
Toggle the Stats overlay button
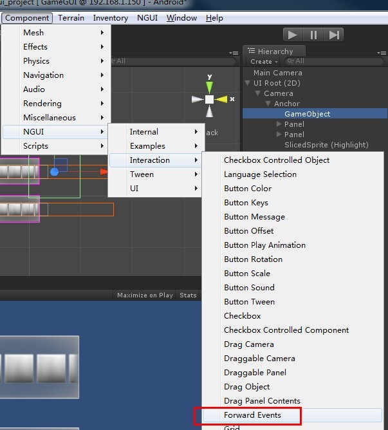coord(188,295)
